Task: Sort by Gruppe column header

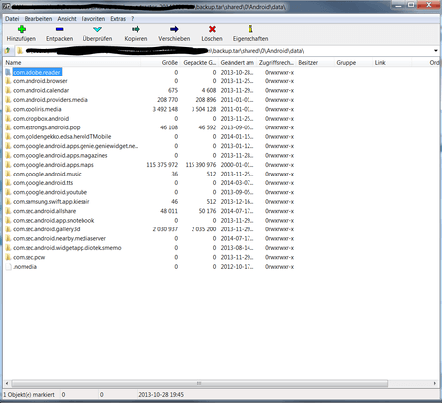Action: pos(354,62)
